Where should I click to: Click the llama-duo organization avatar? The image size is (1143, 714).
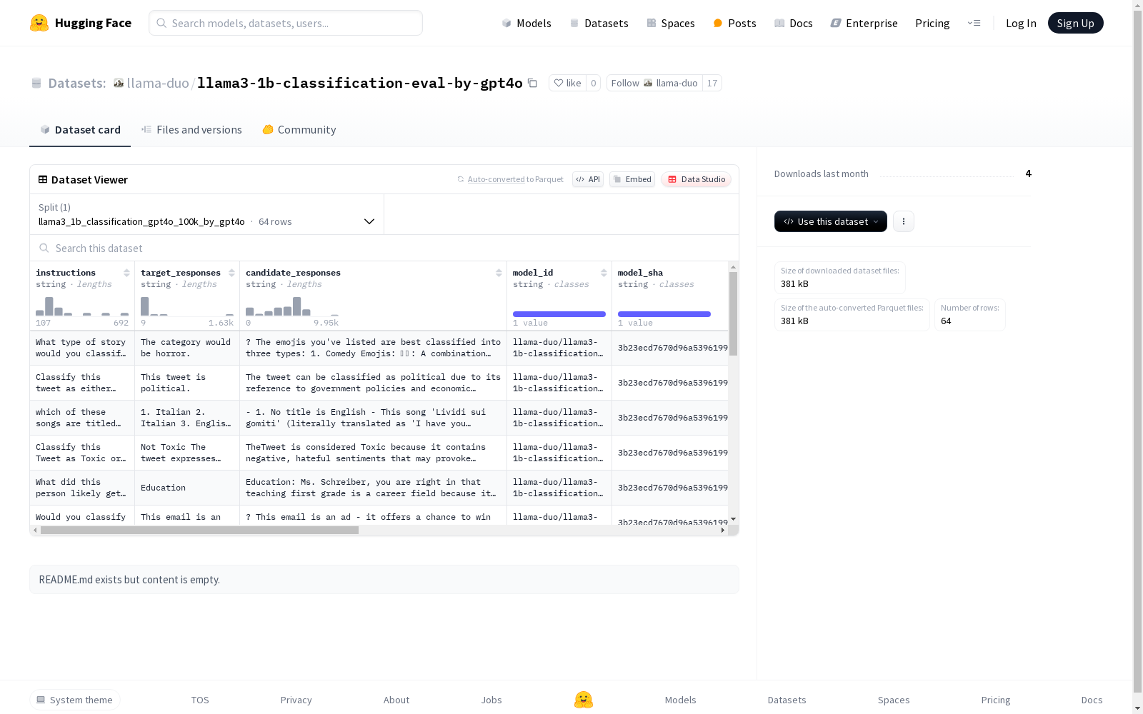[x=119, y=83]
